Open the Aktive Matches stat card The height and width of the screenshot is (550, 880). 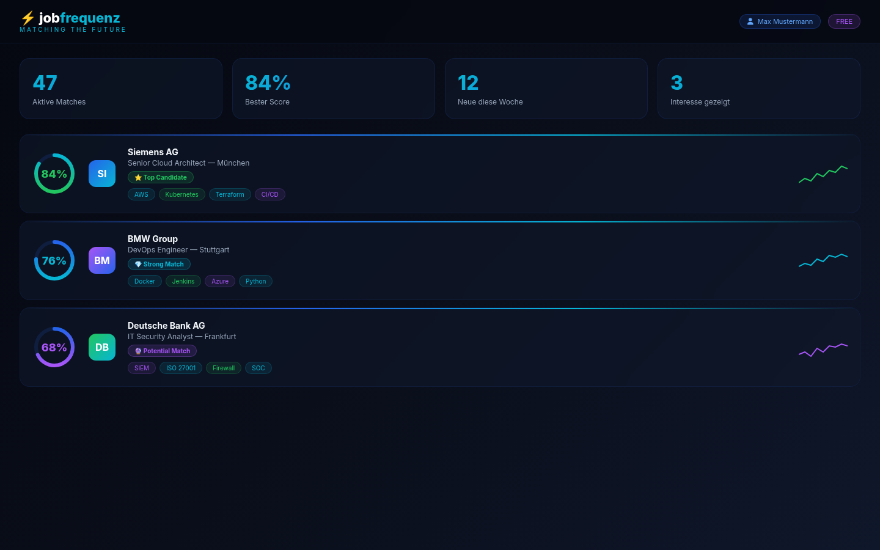point(120,88)
